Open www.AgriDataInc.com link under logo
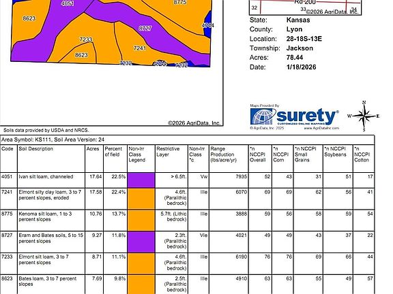This screenshot has height=294, width=393. coord(321,128)
